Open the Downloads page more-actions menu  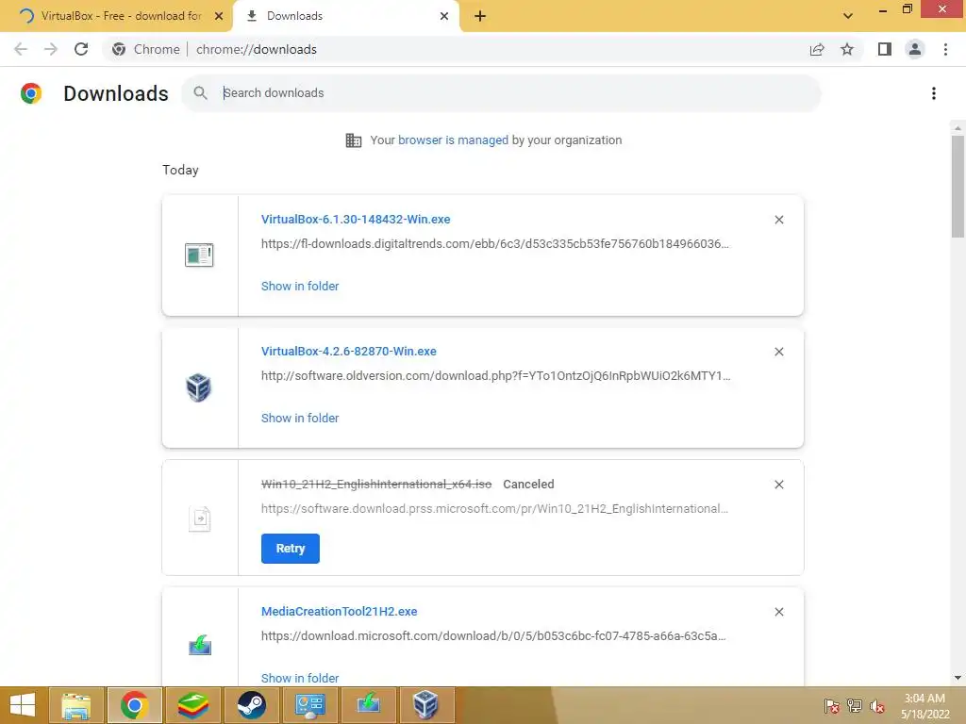click(934, 93)
